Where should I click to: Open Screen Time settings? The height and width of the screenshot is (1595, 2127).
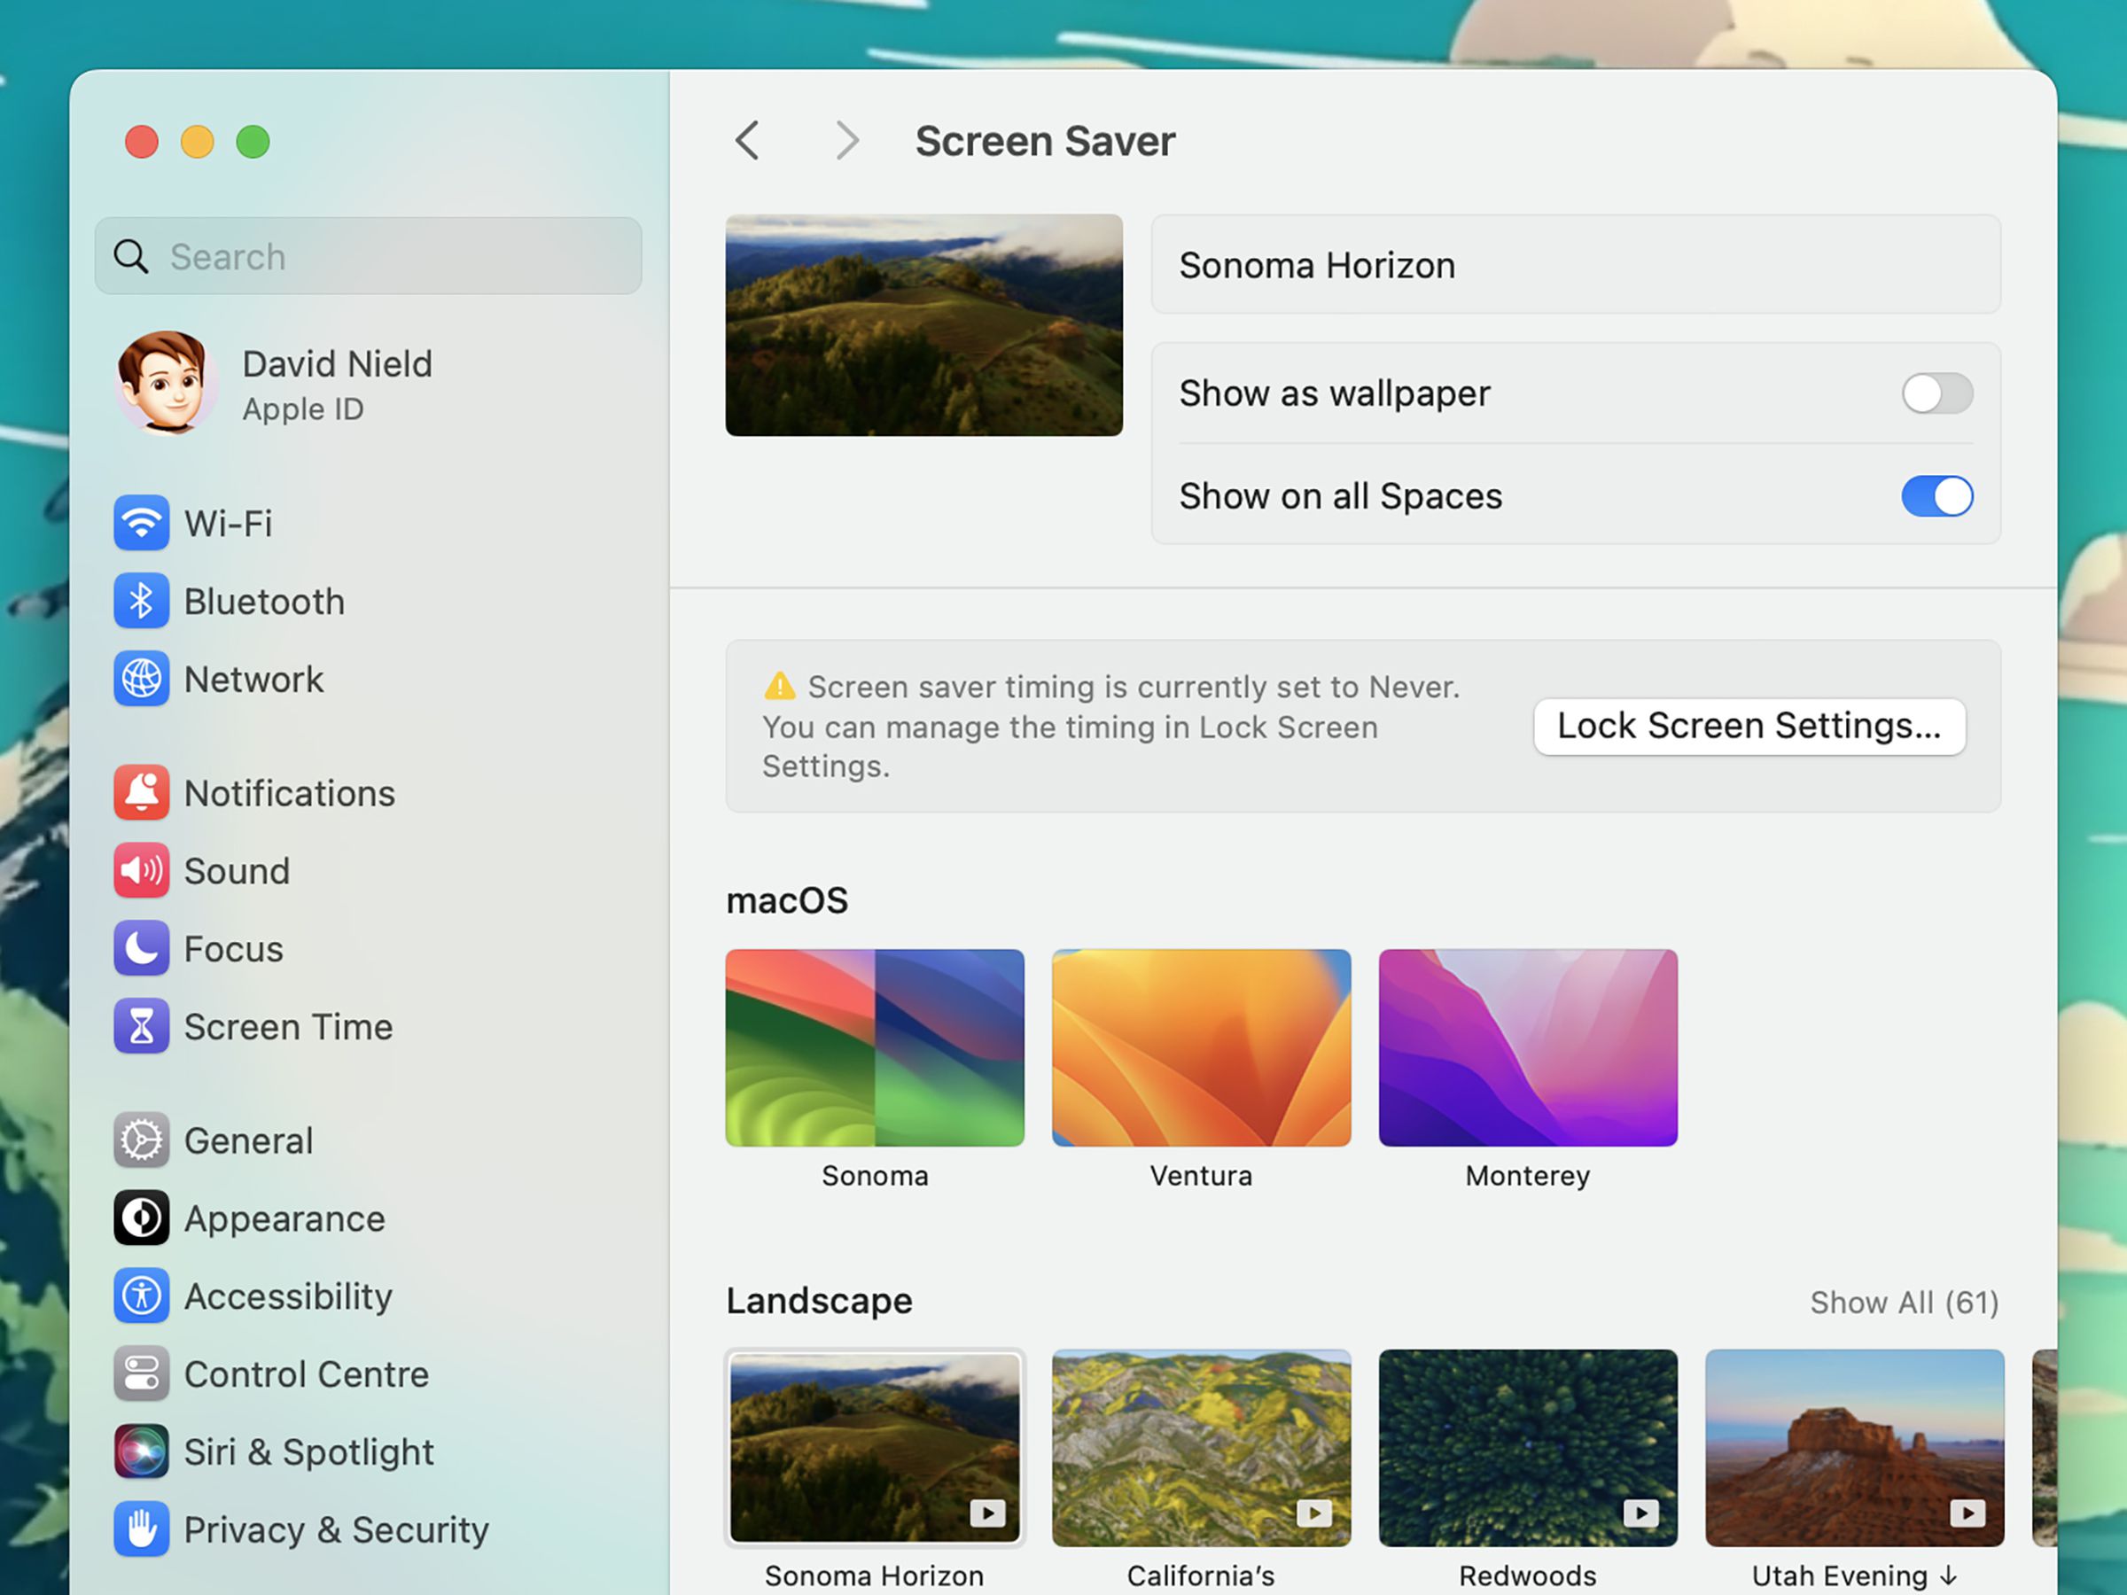(288, 1026)
